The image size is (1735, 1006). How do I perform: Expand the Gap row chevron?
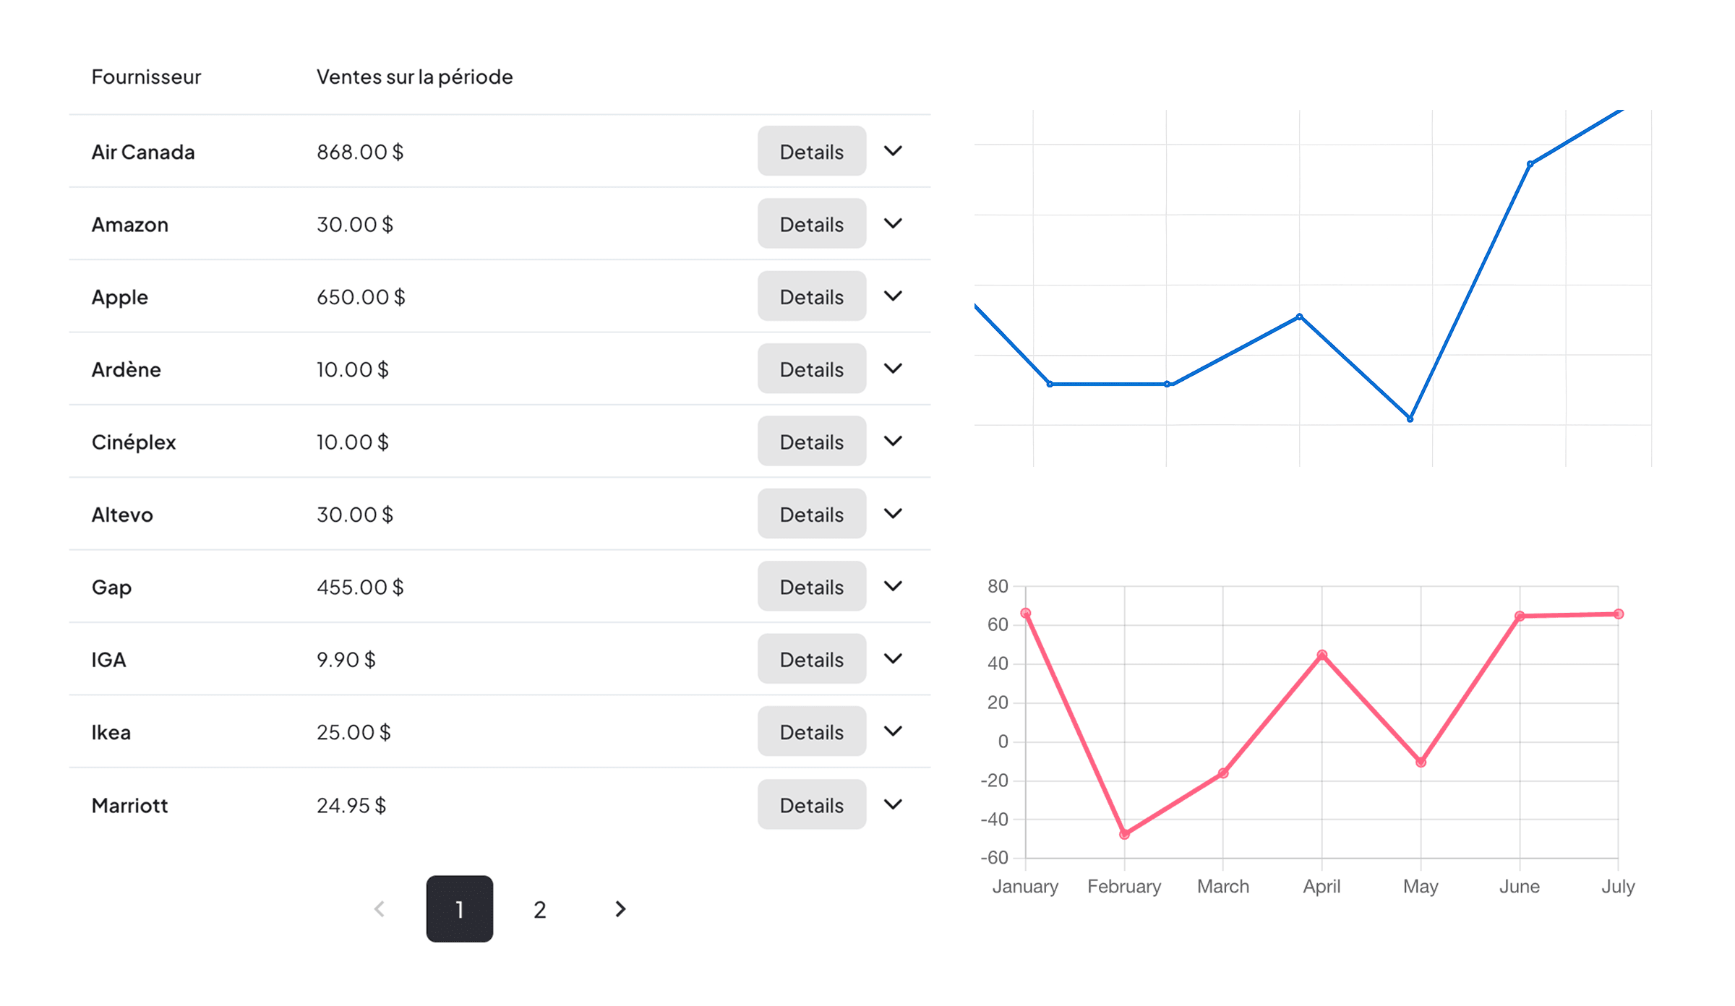pyautogui.click(x=894, y=586)
